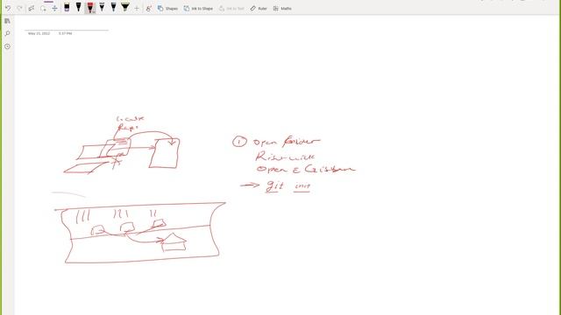Viewport: 561px width, 315px height.
Task: Activate Insert or Remove Space tool
Action: coord(54,8)
